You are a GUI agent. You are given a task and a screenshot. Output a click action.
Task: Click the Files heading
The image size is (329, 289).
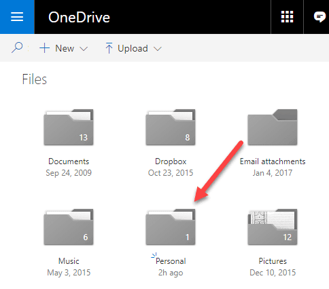pos(35,79)
